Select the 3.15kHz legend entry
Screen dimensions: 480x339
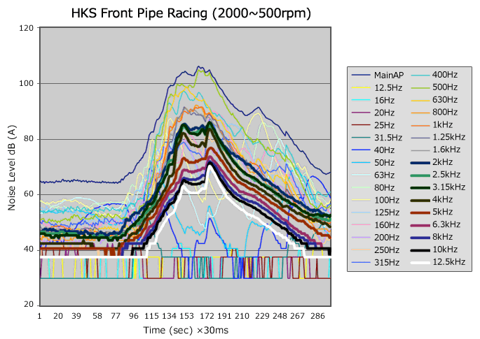(x=438, y=187)
